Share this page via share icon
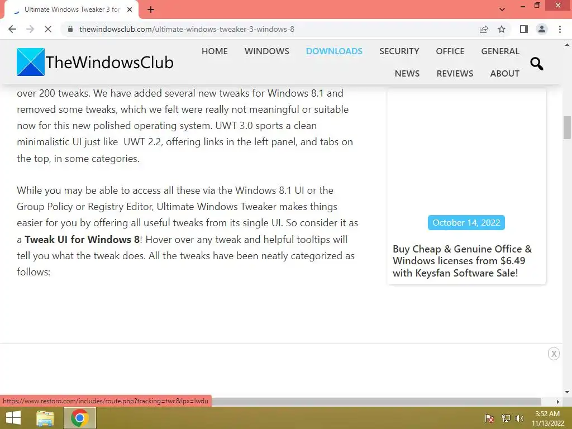The image size is (572, 429). pos(484,29)
